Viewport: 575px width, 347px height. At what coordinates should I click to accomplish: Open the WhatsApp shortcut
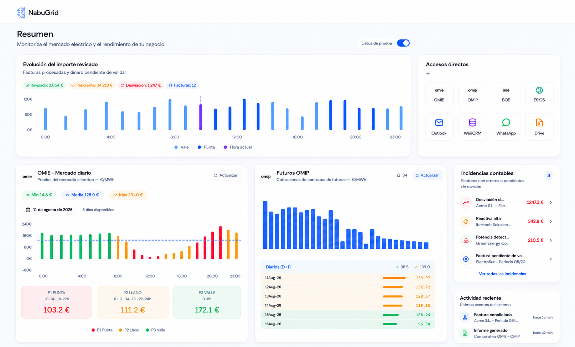(x=506, y=127)
